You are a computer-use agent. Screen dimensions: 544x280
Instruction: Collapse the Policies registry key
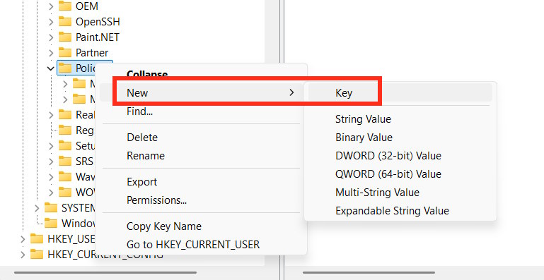tap(51, 68)
